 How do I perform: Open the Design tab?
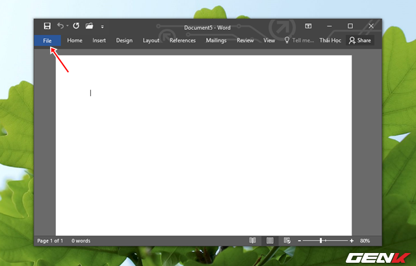click(x=124, y=40)
